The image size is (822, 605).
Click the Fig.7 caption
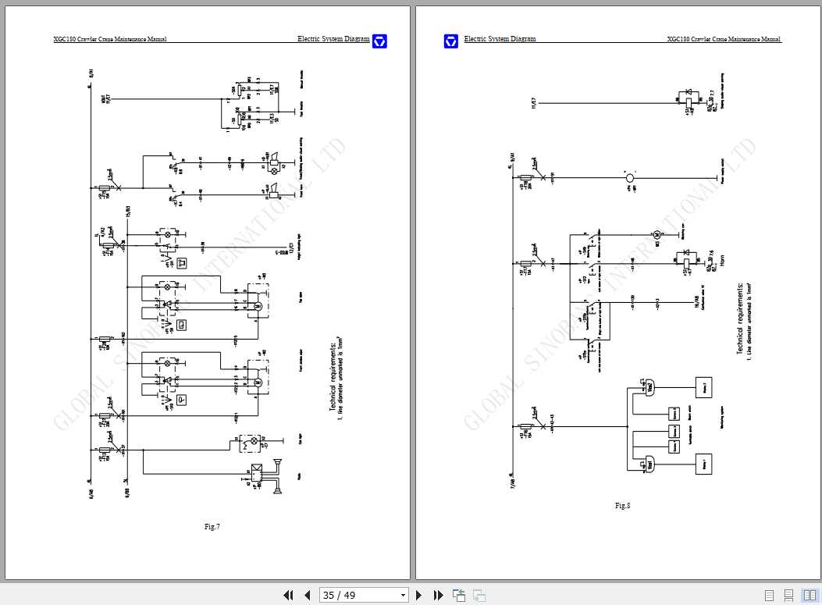[212, 526]
